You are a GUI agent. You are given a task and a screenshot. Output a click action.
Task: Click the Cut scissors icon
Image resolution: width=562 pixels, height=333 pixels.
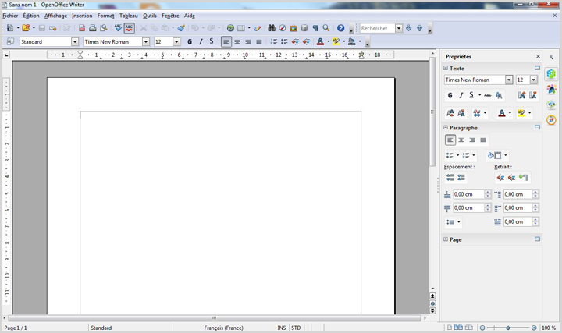click(144, 28)
